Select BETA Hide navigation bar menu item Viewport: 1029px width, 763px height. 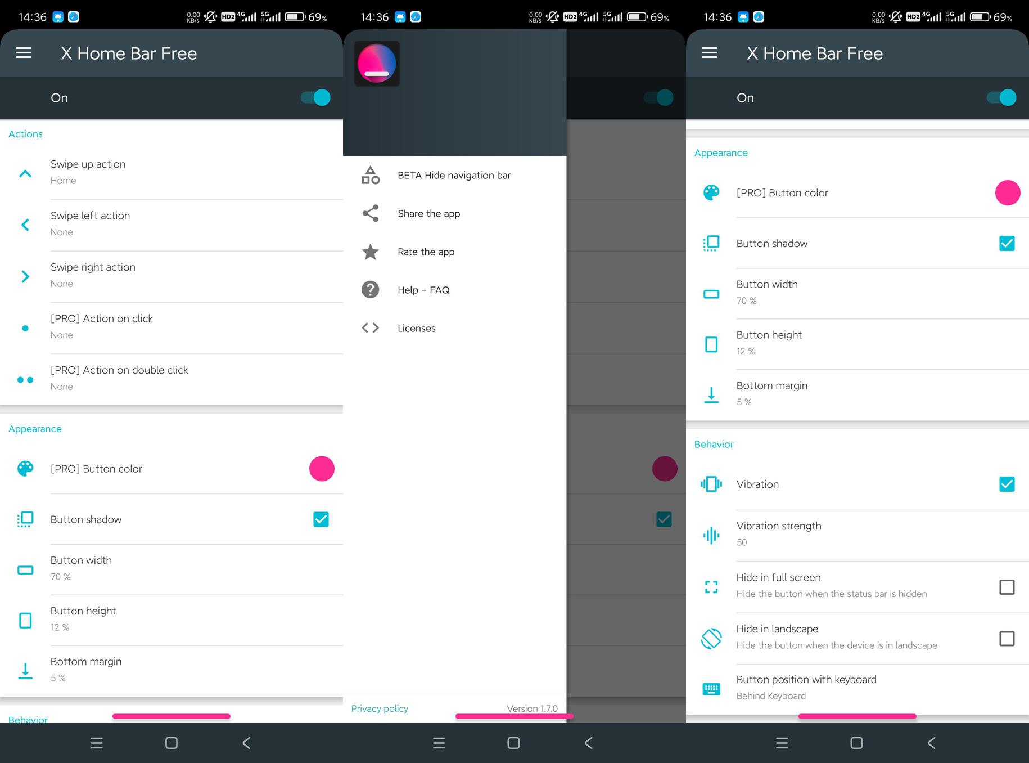454,175
